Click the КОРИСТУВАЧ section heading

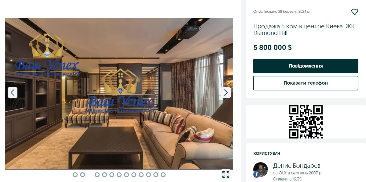(267, 153)
